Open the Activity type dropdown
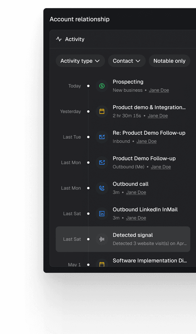This screenshot has width=196, height=334. (80, 61)
